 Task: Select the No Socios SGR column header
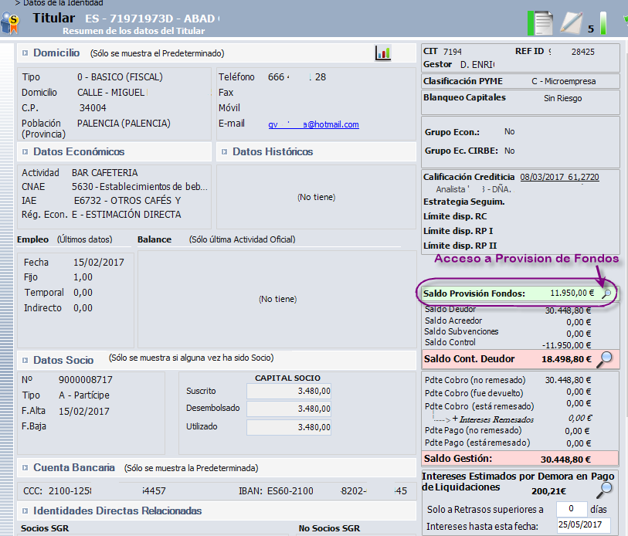pyautogui.click(x=329, y=528)
